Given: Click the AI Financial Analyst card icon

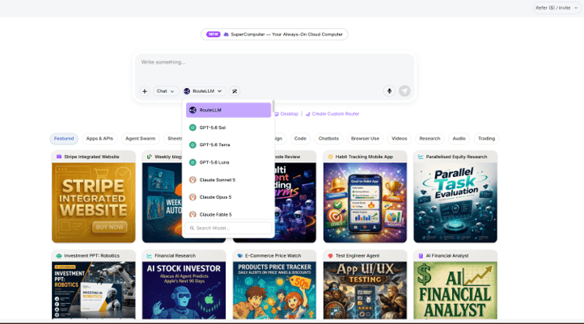Looking at the screenshot, I should 421,255.
